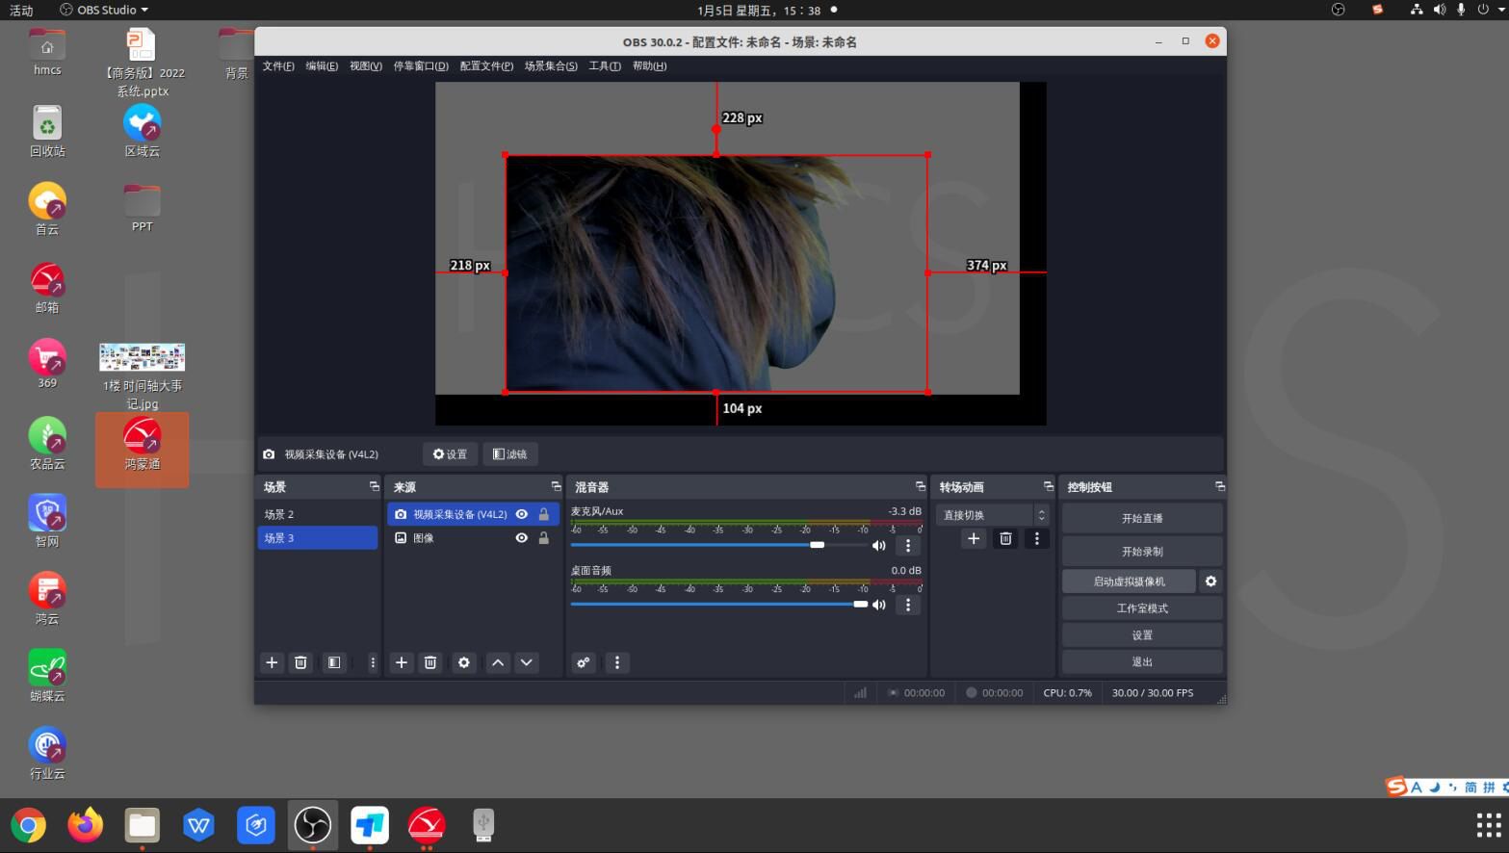Viewport: 1509px width, 853px height.
Task: Float the 混音器 dock panel
Action: [920, 486]
